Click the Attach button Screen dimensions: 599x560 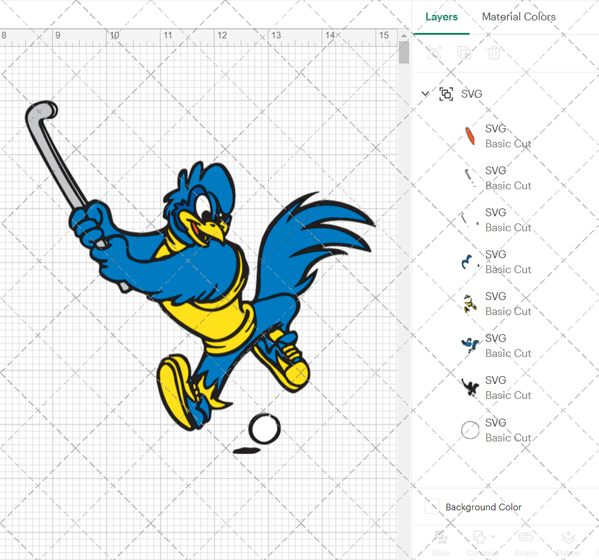coord(526,543)
